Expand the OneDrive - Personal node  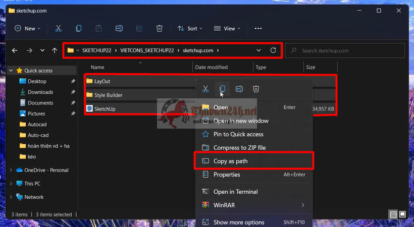pyautogui.click(x=11, y=171)
